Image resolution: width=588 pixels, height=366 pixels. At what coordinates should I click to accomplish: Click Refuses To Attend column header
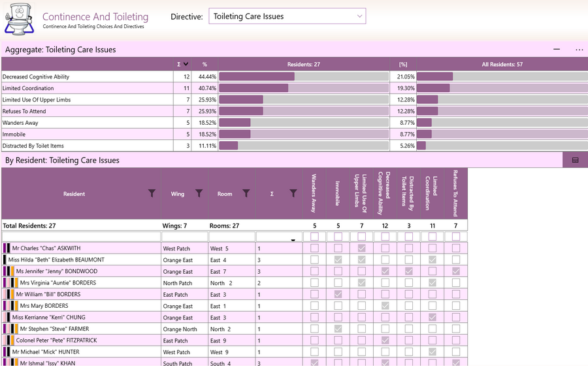pyautogui.click(x=455, y=193)
